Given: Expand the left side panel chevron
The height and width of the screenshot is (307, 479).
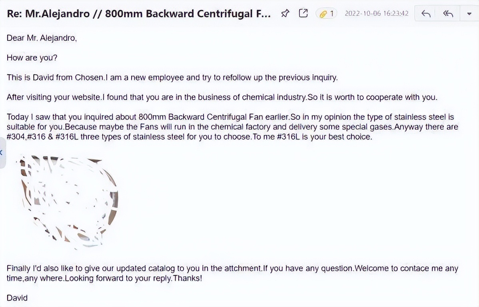Looking at the screenshot, I should (2, 152).
